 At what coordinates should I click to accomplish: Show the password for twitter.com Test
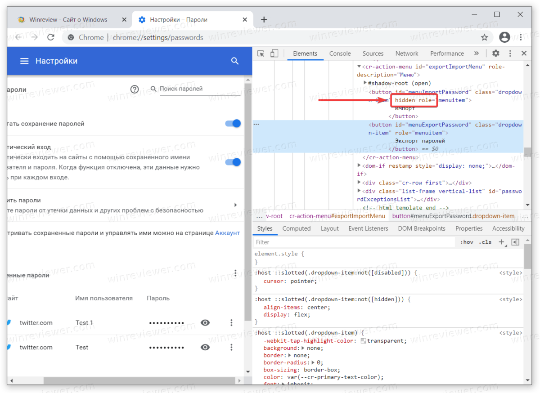pyautogui.click(x=205, y=347)
